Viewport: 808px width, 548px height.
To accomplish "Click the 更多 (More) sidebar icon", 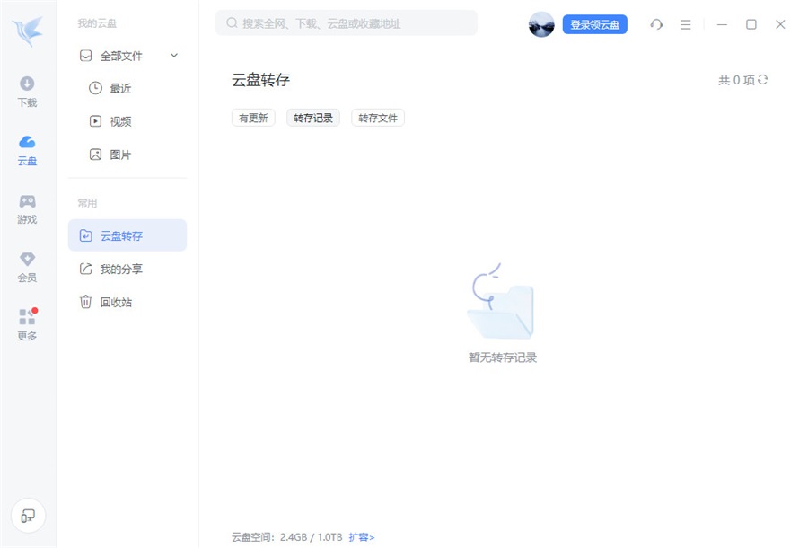I will [26, 323].
